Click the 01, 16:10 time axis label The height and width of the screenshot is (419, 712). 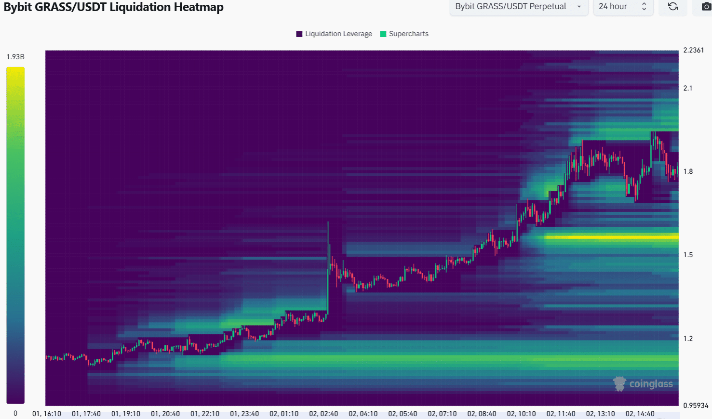pos(47,414)
